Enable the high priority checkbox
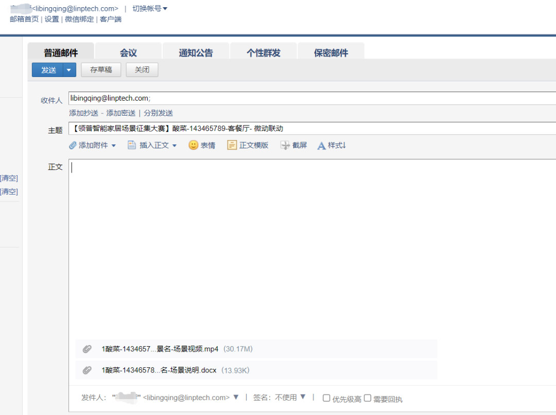 pos(326,398)
